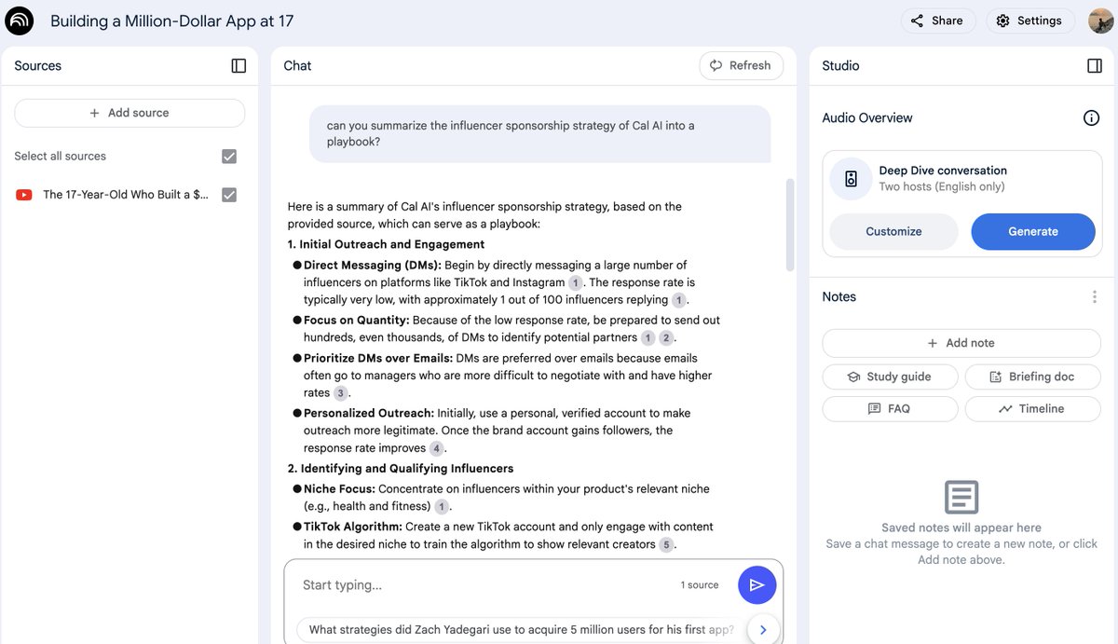This screenshot has width=1118, height=644.
Task: Click the 'Audio Overview' heading
Action: (867, 118)
